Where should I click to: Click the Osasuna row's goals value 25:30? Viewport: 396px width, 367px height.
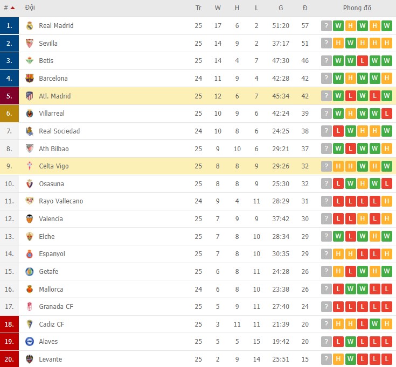pos(281,184)
